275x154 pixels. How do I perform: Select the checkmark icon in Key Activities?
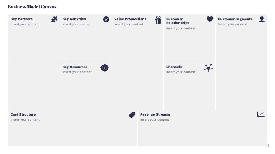[x=106, y=19]
